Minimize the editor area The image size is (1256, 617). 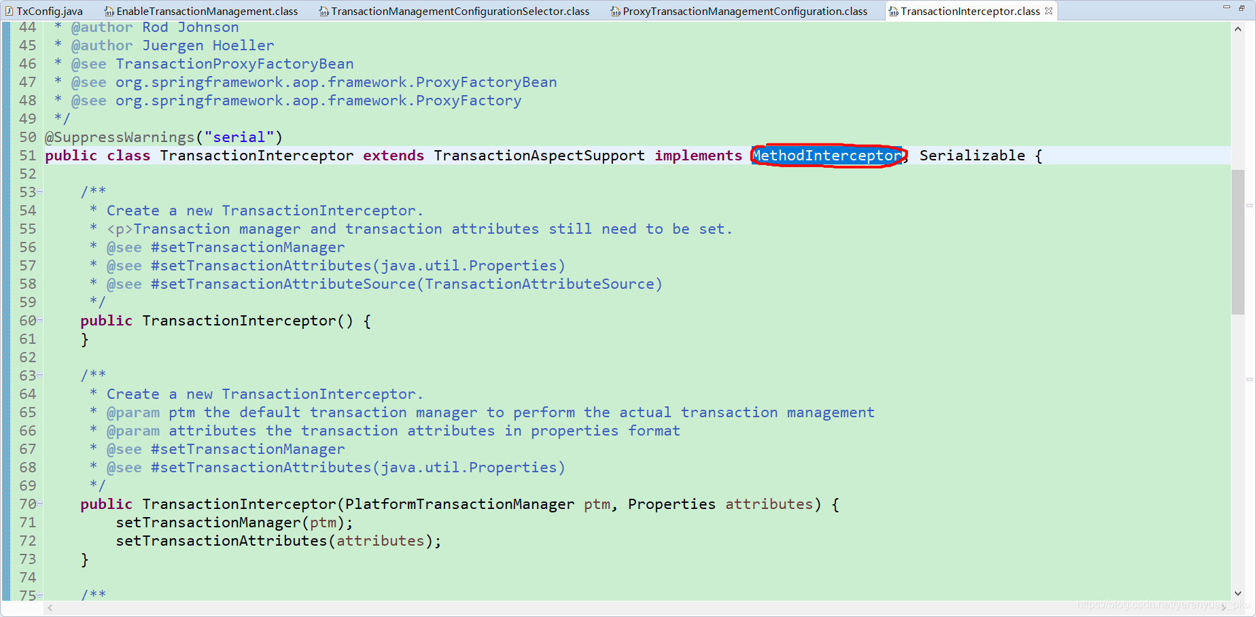pyautogui.click(x=1227, y=7)
